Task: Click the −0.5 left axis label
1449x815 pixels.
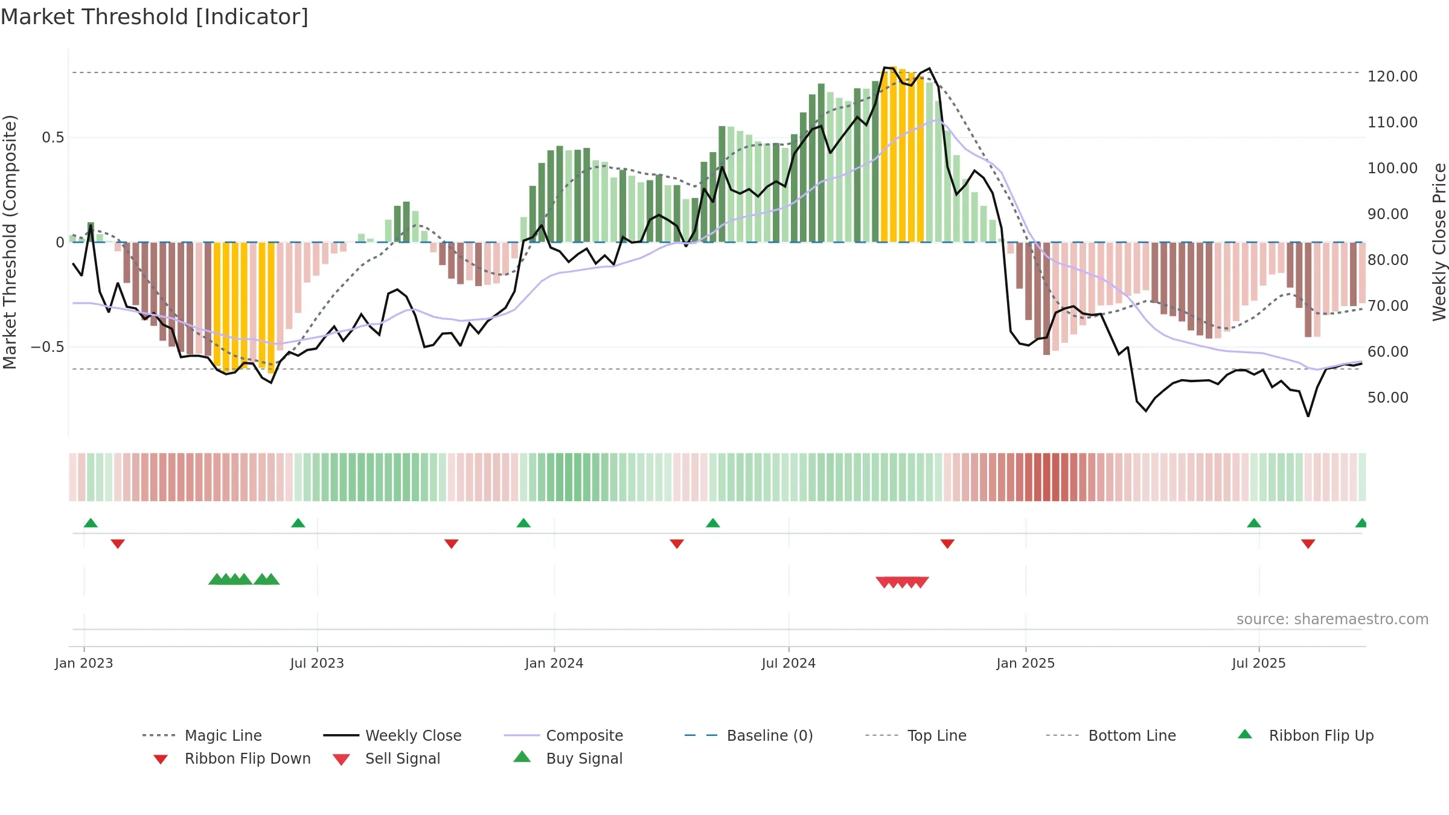Action: (48, 347)
